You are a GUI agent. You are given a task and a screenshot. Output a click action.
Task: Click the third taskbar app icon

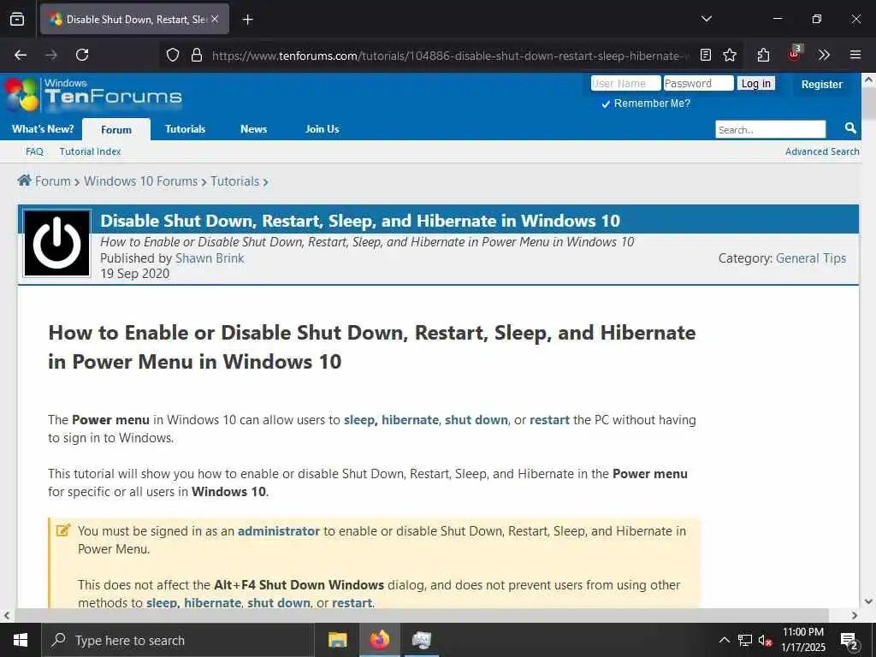(422, 640)
